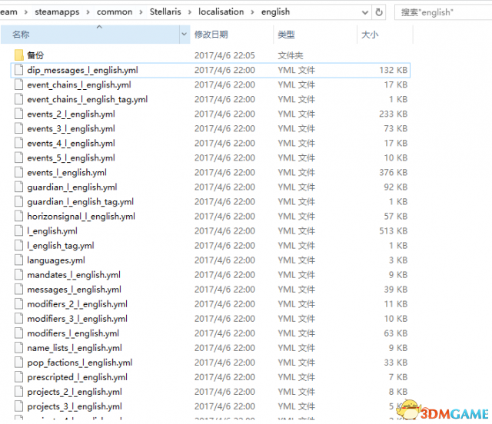Viewport: 492px width, 424px height.
Task: Select file name events_l_english.yml
Action: pos(67,173)
